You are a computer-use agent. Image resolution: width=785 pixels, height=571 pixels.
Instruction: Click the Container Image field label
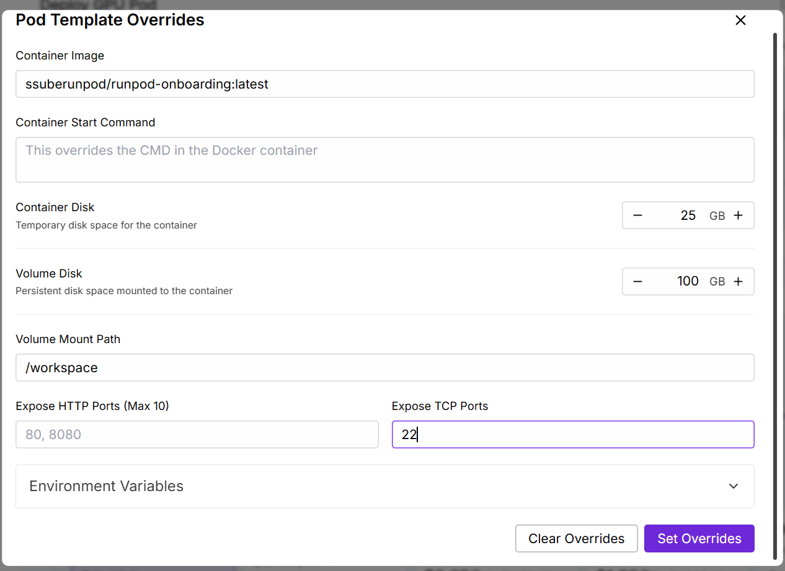[x=60, y=56]
